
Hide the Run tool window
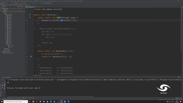click(x=180, y=77)
